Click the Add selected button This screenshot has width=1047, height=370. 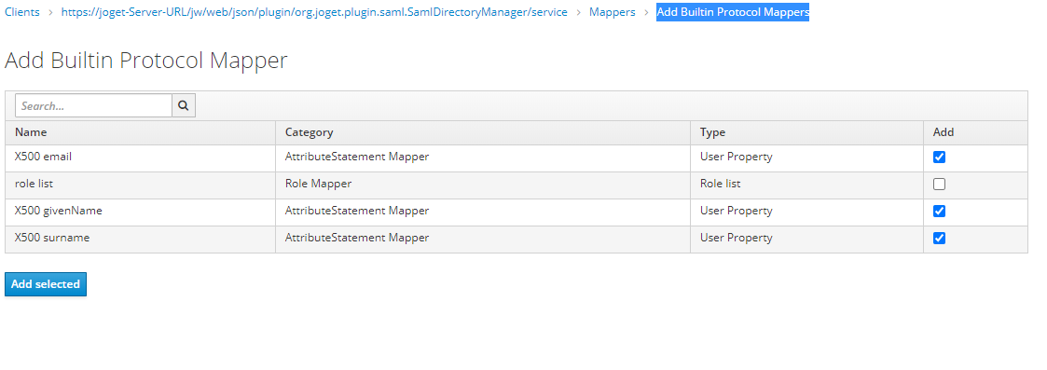(x=46, y=284)
